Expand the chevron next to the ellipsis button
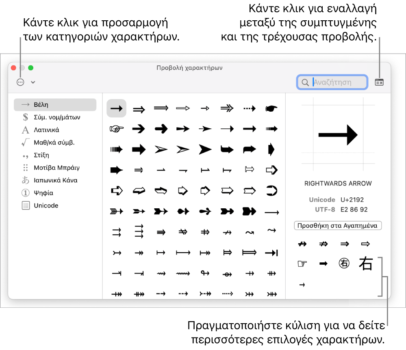 click(33, 82)
